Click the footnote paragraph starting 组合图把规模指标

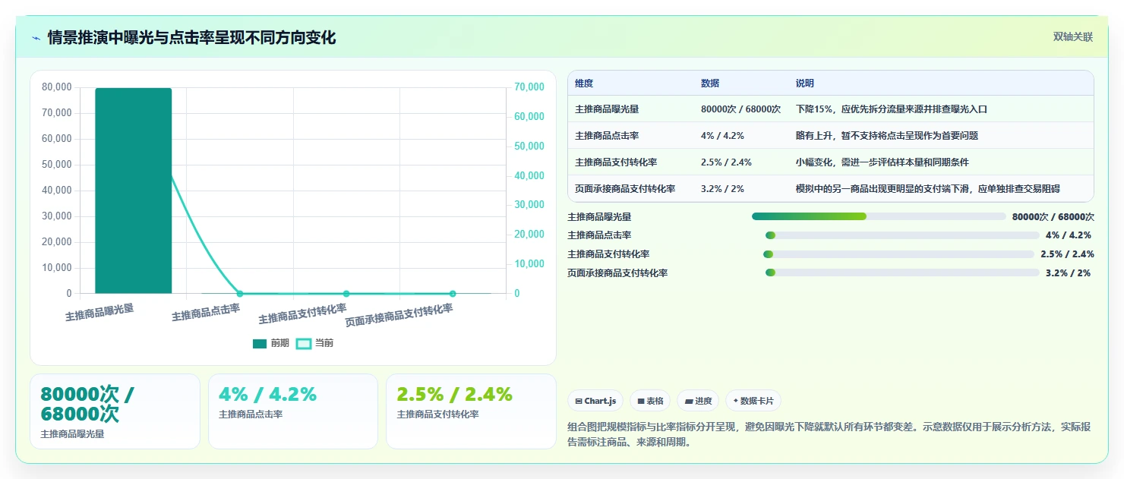click(829, 435)
